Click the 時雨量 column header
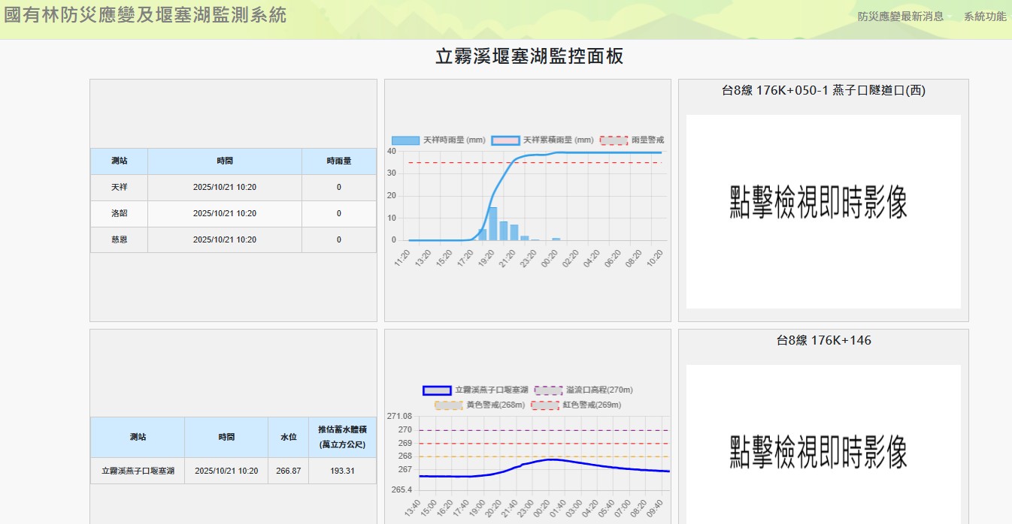The width and height of the screenshot is (1012, 524). [x=338, y=161]
